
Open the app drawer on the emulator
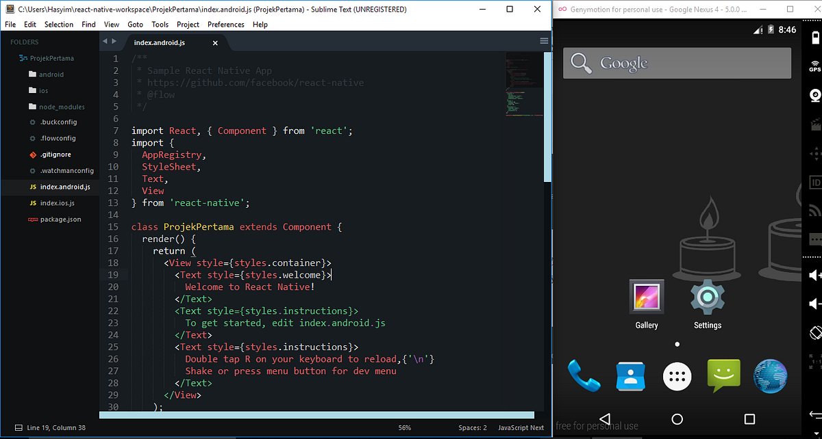coord(677,376)
